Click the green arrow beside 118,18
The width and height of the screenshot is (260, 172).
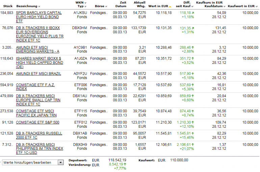tap(193, 13)
